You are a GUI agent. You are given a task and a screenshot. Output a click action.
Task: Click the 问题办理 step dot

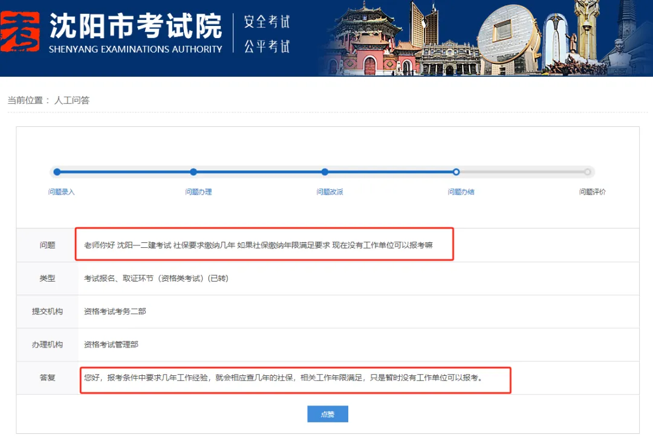click(193, 172)
